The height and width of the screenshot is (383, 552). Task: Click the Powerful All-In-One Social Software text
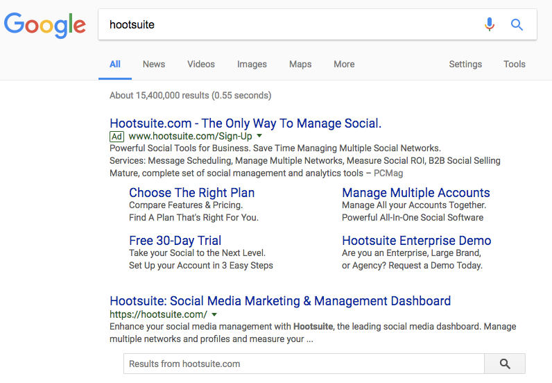(413, 218)
